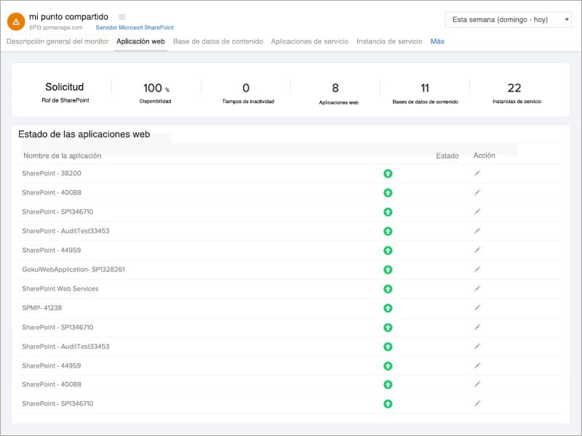Click the Nombre de la aplicación column header
The height and width of the screenshot is (436, 582).
click(x=63, y=156)
